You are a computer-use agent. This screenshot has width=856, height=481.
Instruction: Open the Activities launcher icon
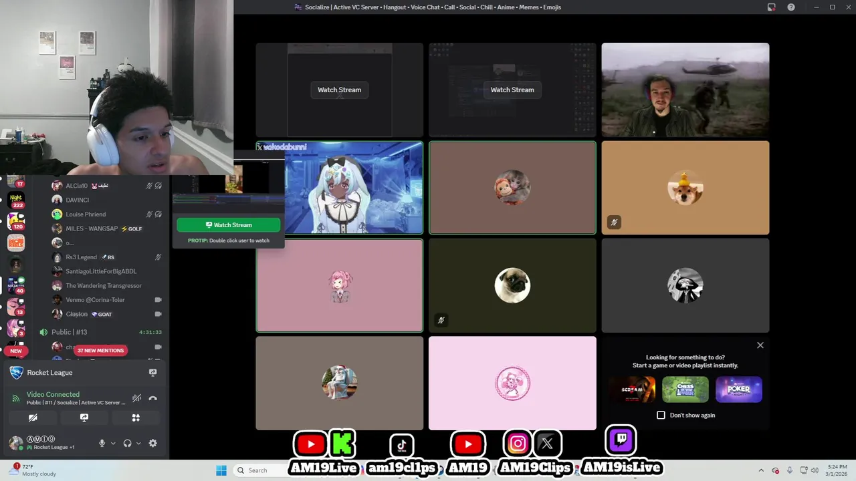[x=136, y=418]
